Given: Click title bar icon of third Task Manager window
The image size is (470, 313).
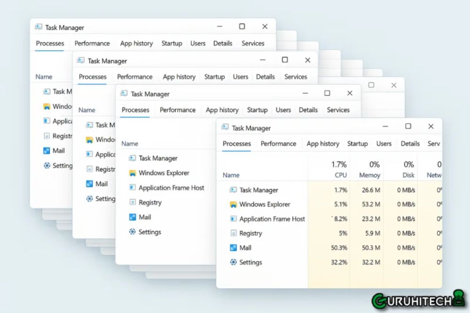Looking at the screenshot, I should [124, 93].
